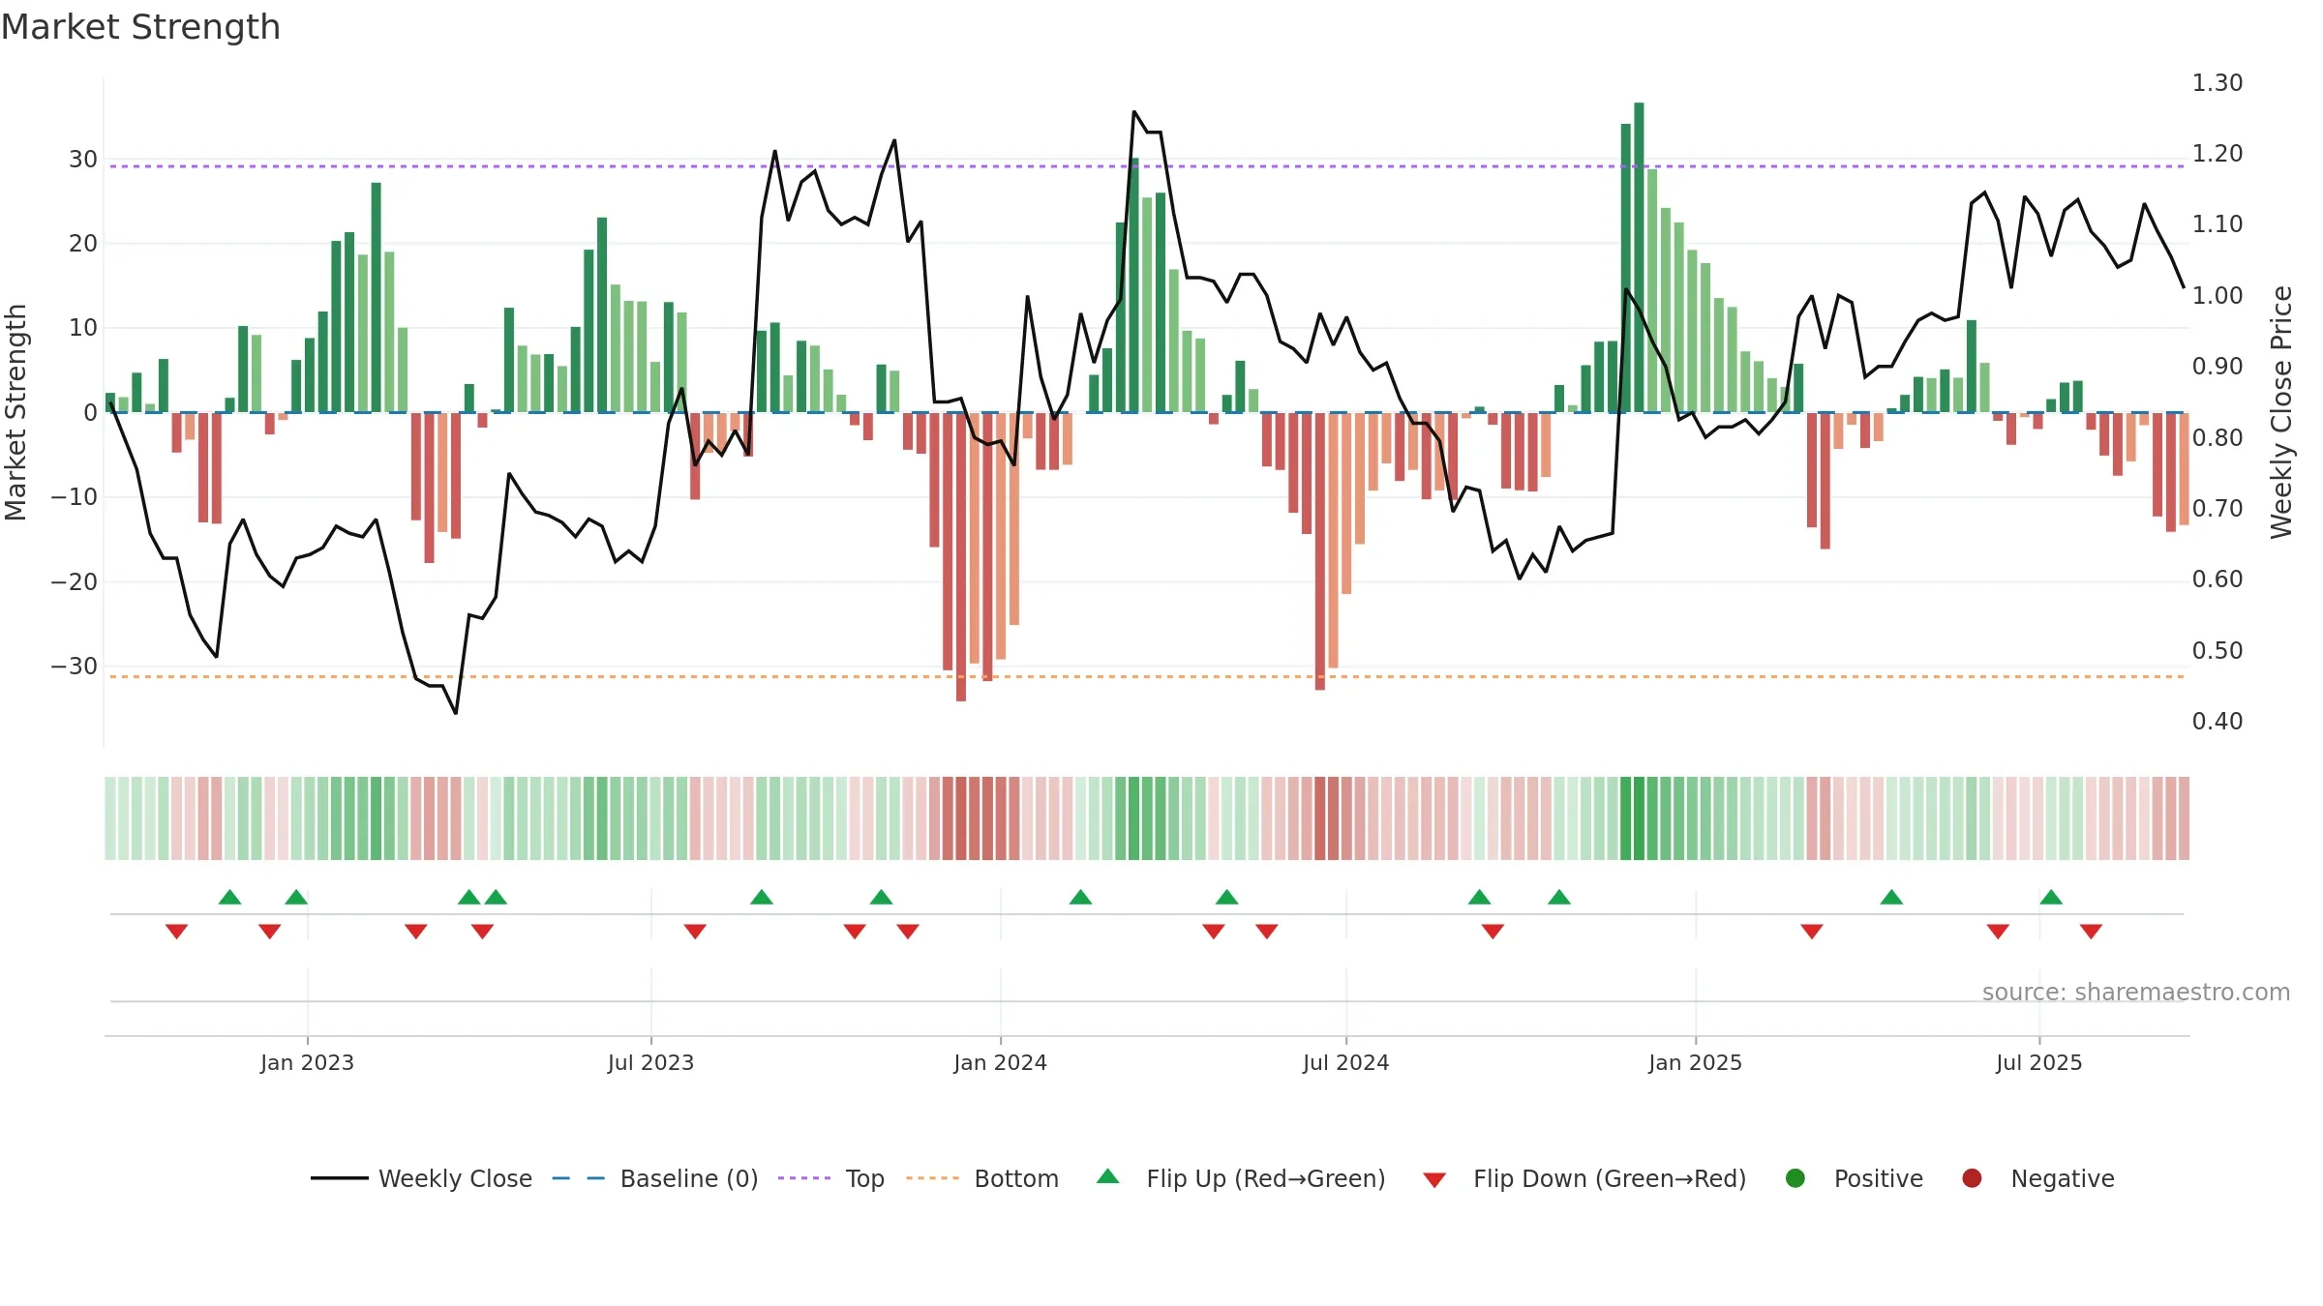Viewport: 2323px width, 1306px height.
Task: Toggle the Negative legend entry
Action: [2037, 1178]
